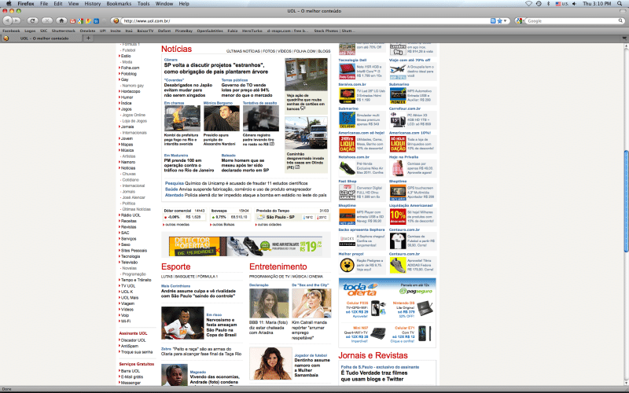Open the Edit menu
Viewport: 629px width, 393px height.
point(58,4)
